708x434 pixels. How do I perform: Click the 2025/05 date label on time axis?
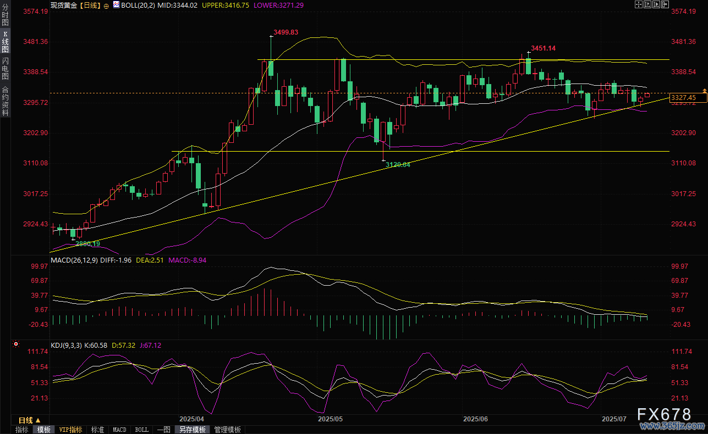(331, 419)
